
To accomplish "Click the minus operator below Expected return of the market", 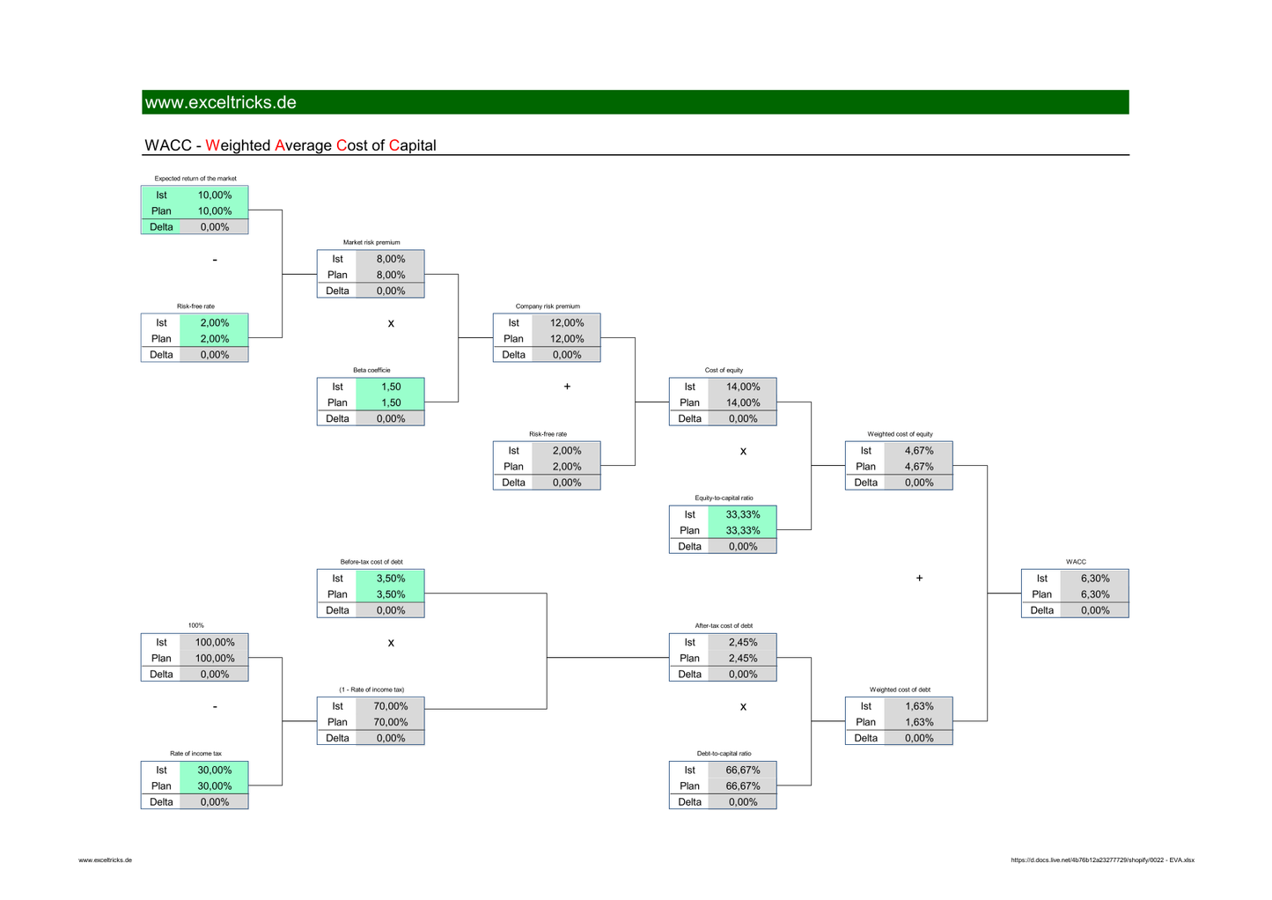I will pyautogui.click(x=214, y=259).
